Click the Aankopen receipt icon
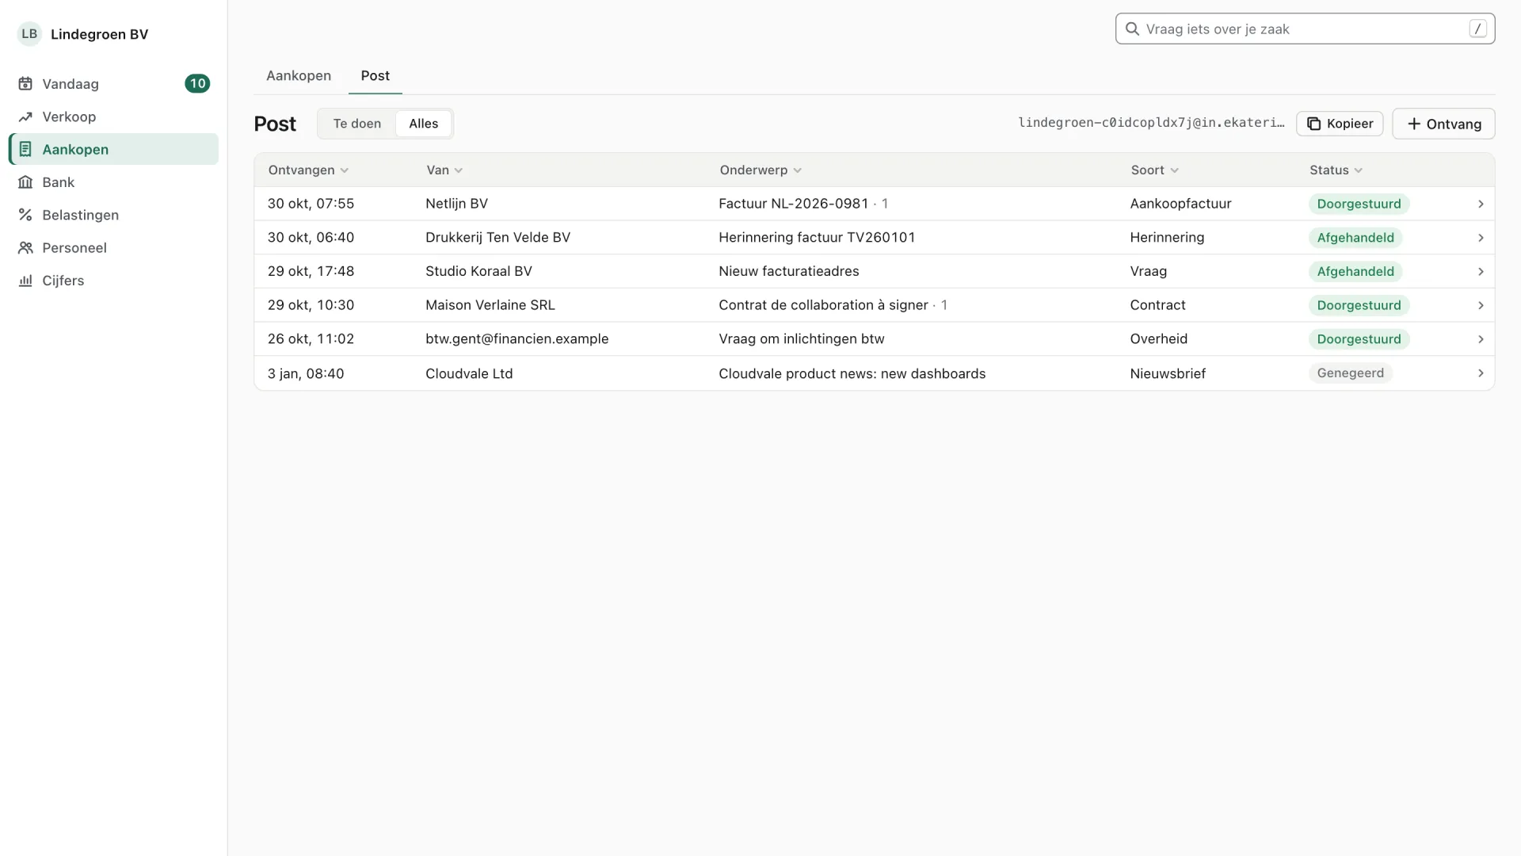This screenshot has width=1521, height=856. [25, 149]
